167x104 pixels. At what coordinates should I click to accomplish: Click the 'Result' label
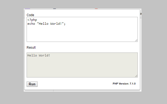(x=31, y=47)
